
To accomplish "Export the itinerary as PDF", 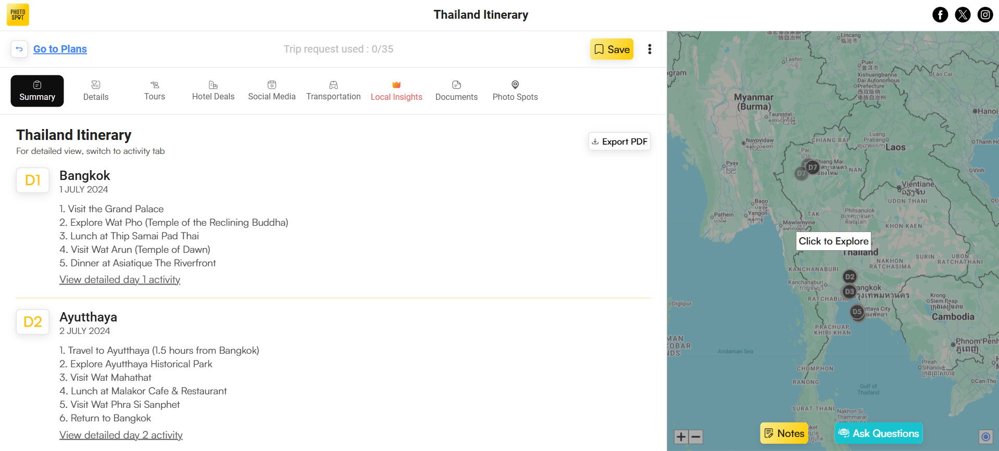I will point(619,141).
